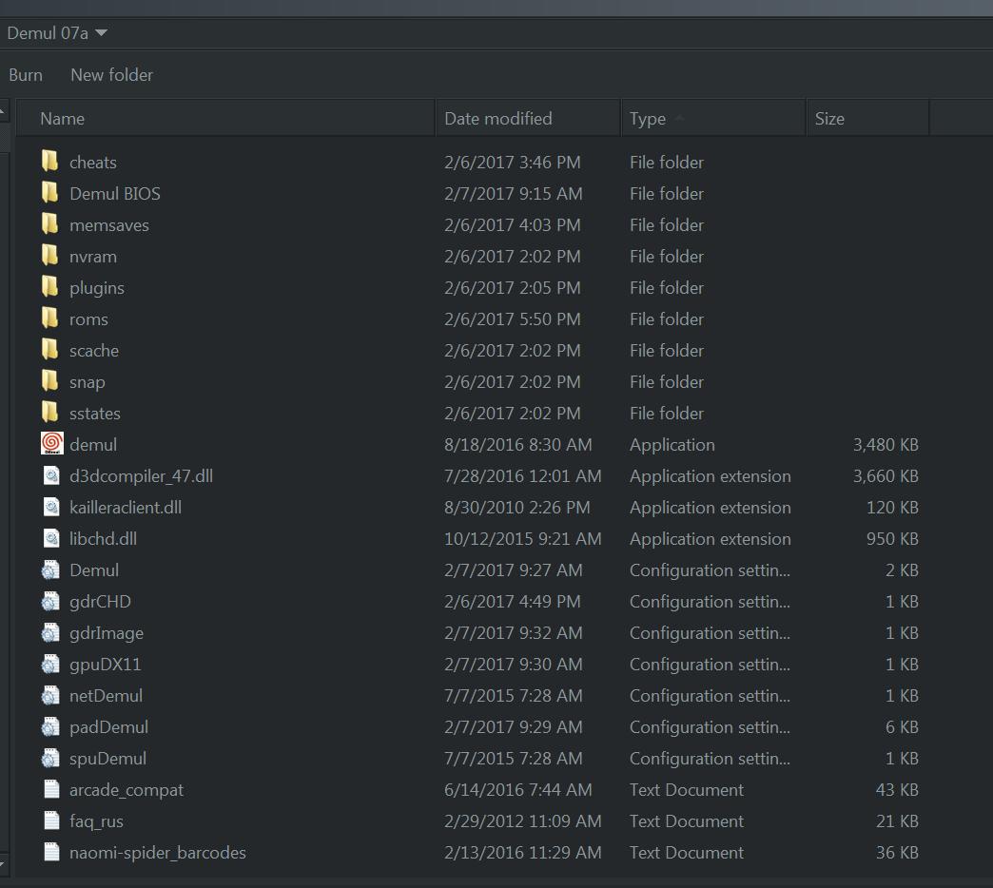Click the gdrCHD config file icon
The height and width of the screenshot is (888, 993).
pos(50,601)
